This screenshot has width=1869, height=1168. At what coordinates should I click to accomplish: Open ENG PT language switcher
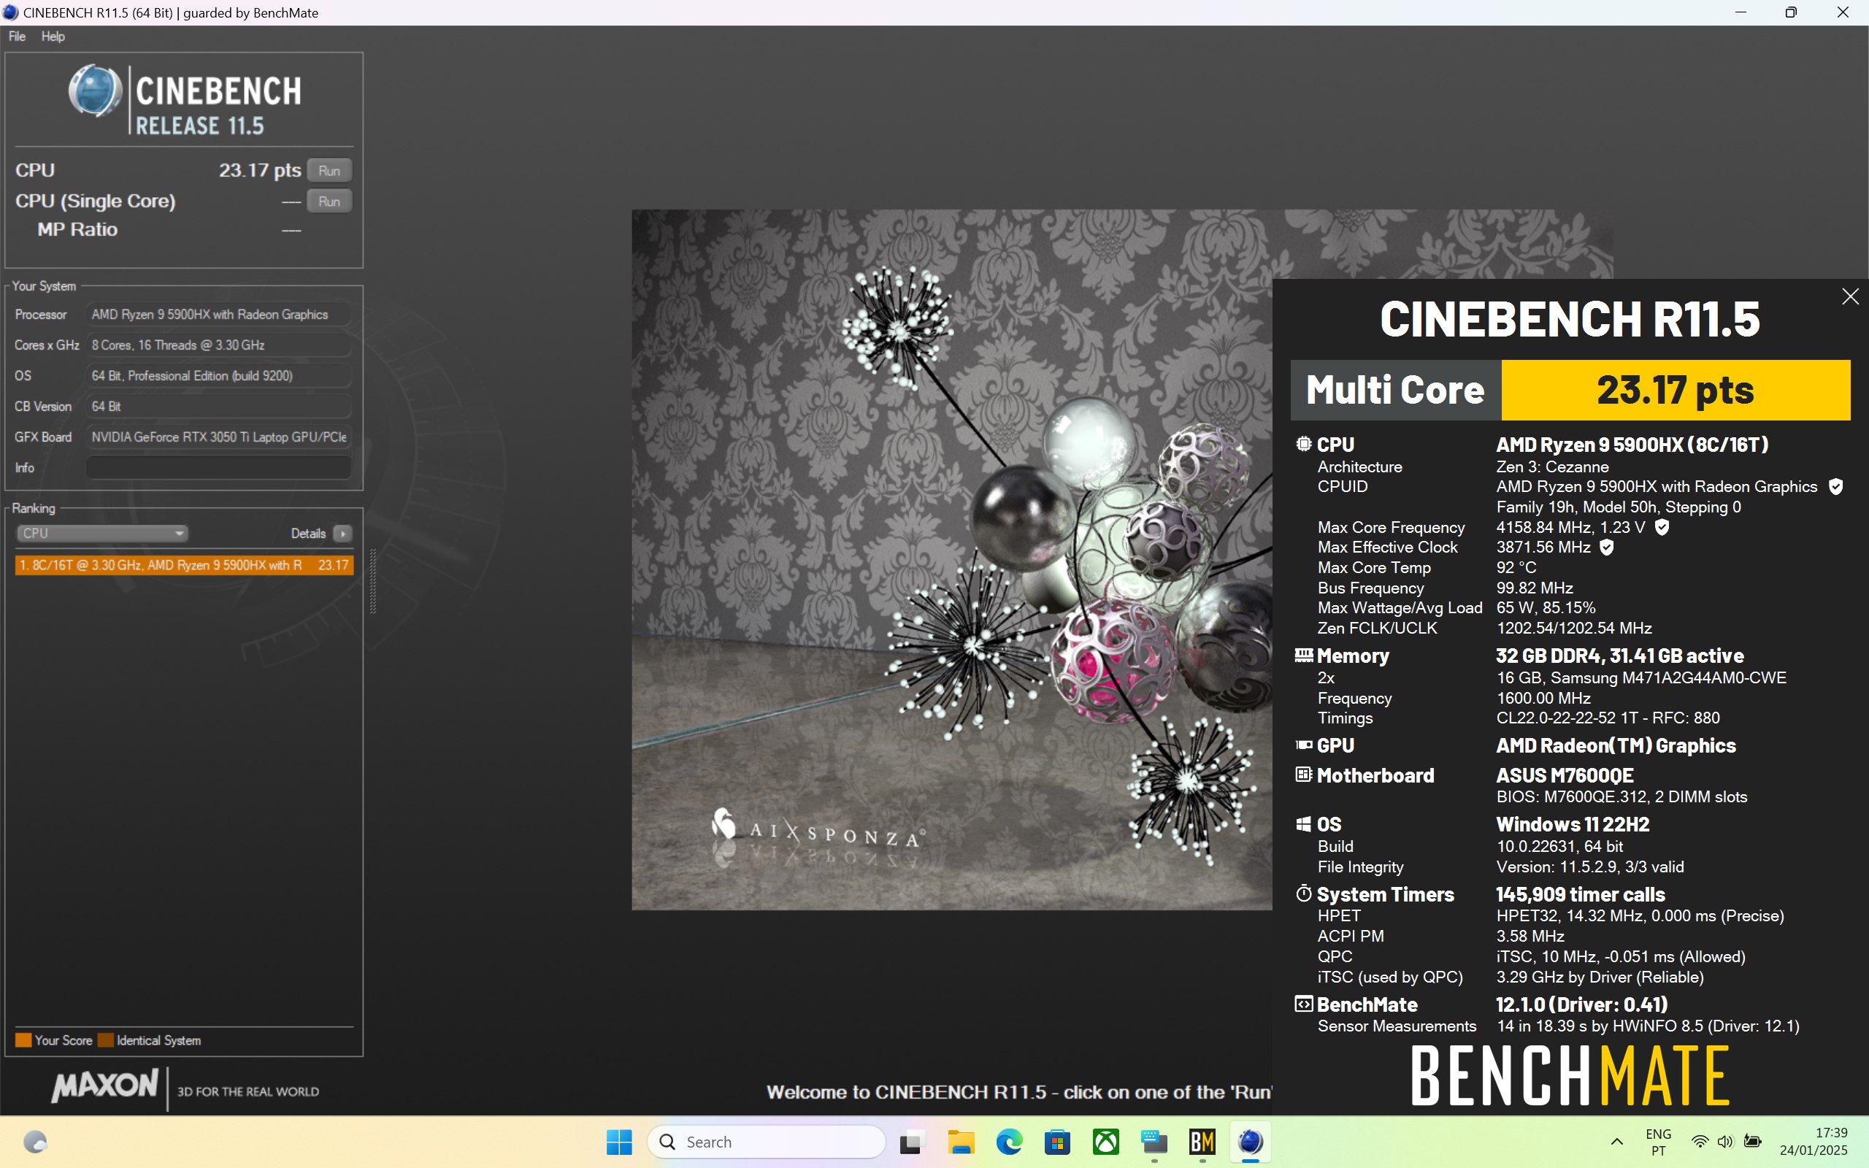1658,1142
